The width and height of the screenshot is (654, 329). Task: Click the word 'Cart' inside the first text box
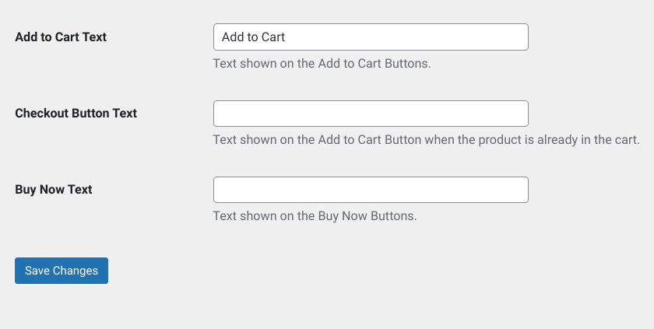[x=273, y=37]
